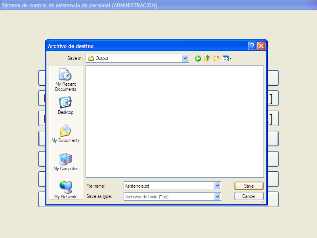317x238 pixels.
Task: Expand the Save as type dropdown
Action: click(x=217, y=196)
